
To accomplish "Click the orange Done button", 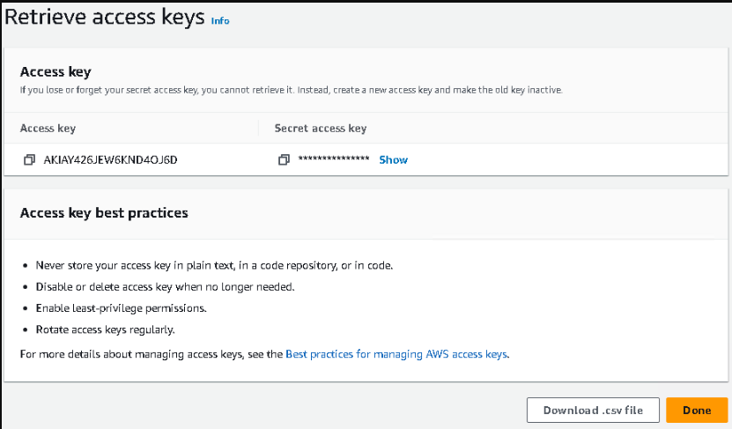I will pyautogui.click(x=697, y=411).
